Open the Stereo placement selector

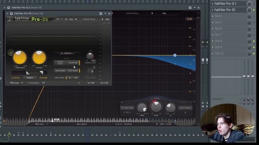coord(185,108)
